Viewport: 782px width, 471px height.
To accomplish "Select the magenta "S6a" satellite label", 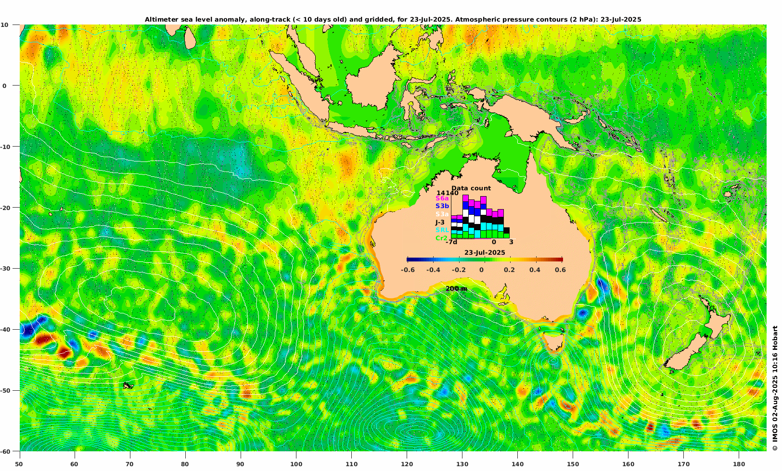I will (442, 198).
